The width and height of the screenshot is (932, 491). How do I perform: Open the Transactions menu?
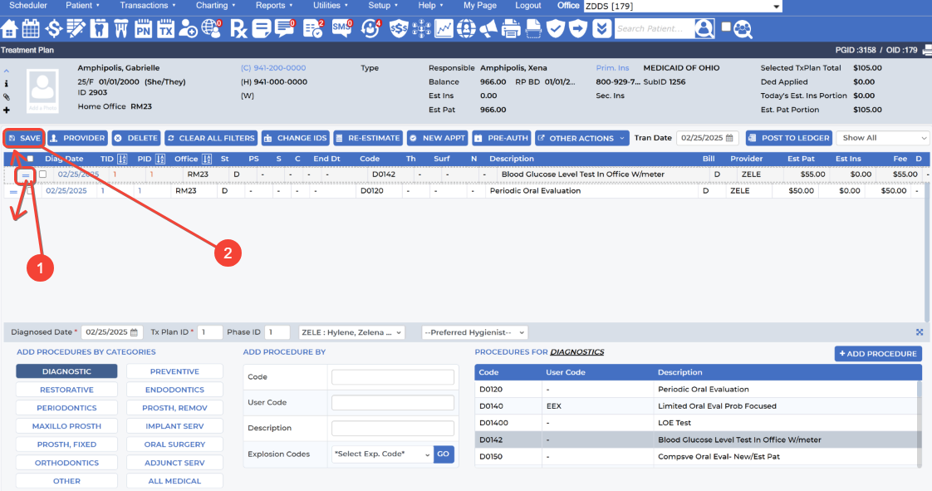click(x=147, y=5)
